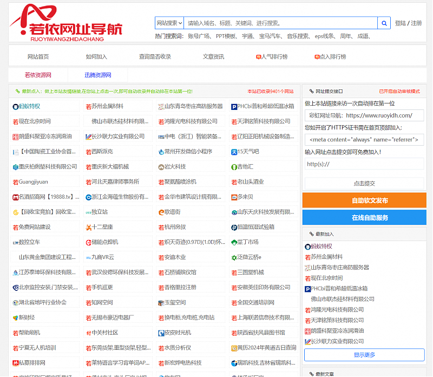Click the 吉他汇 green icon
This screenshot has height=377, width=433.
pyautogui.click(x=234, y=167)
